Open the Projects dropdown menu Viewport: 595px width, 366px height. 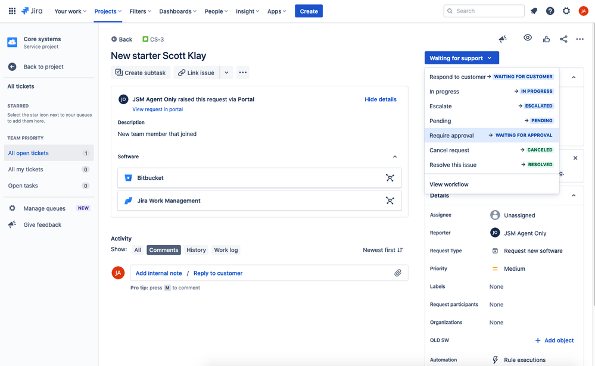(108, 11)
